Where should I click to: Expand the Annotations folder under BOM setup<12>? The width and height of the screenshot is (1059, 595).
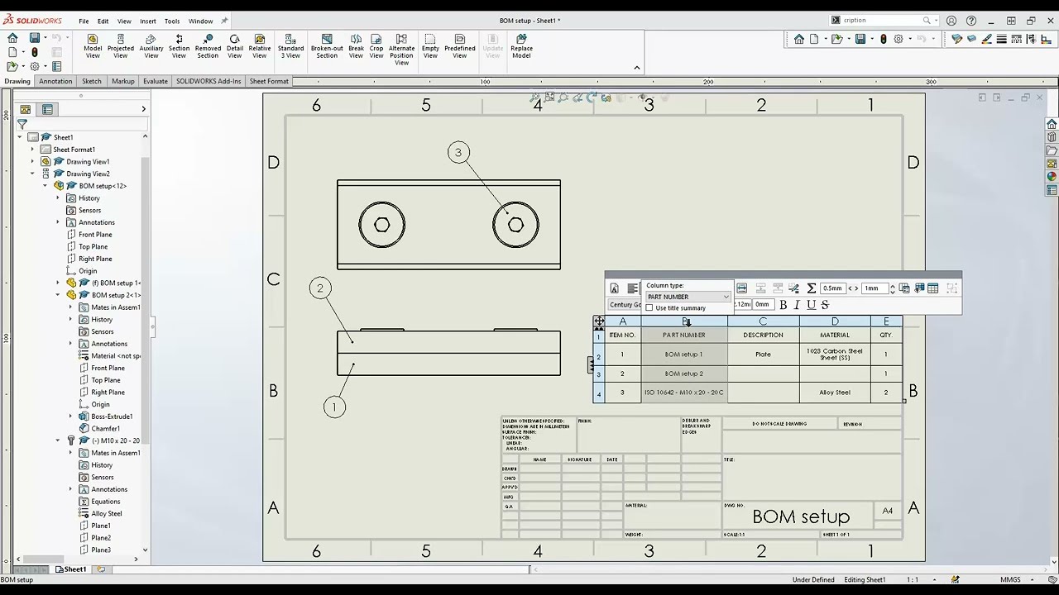(x=58, y=222)
